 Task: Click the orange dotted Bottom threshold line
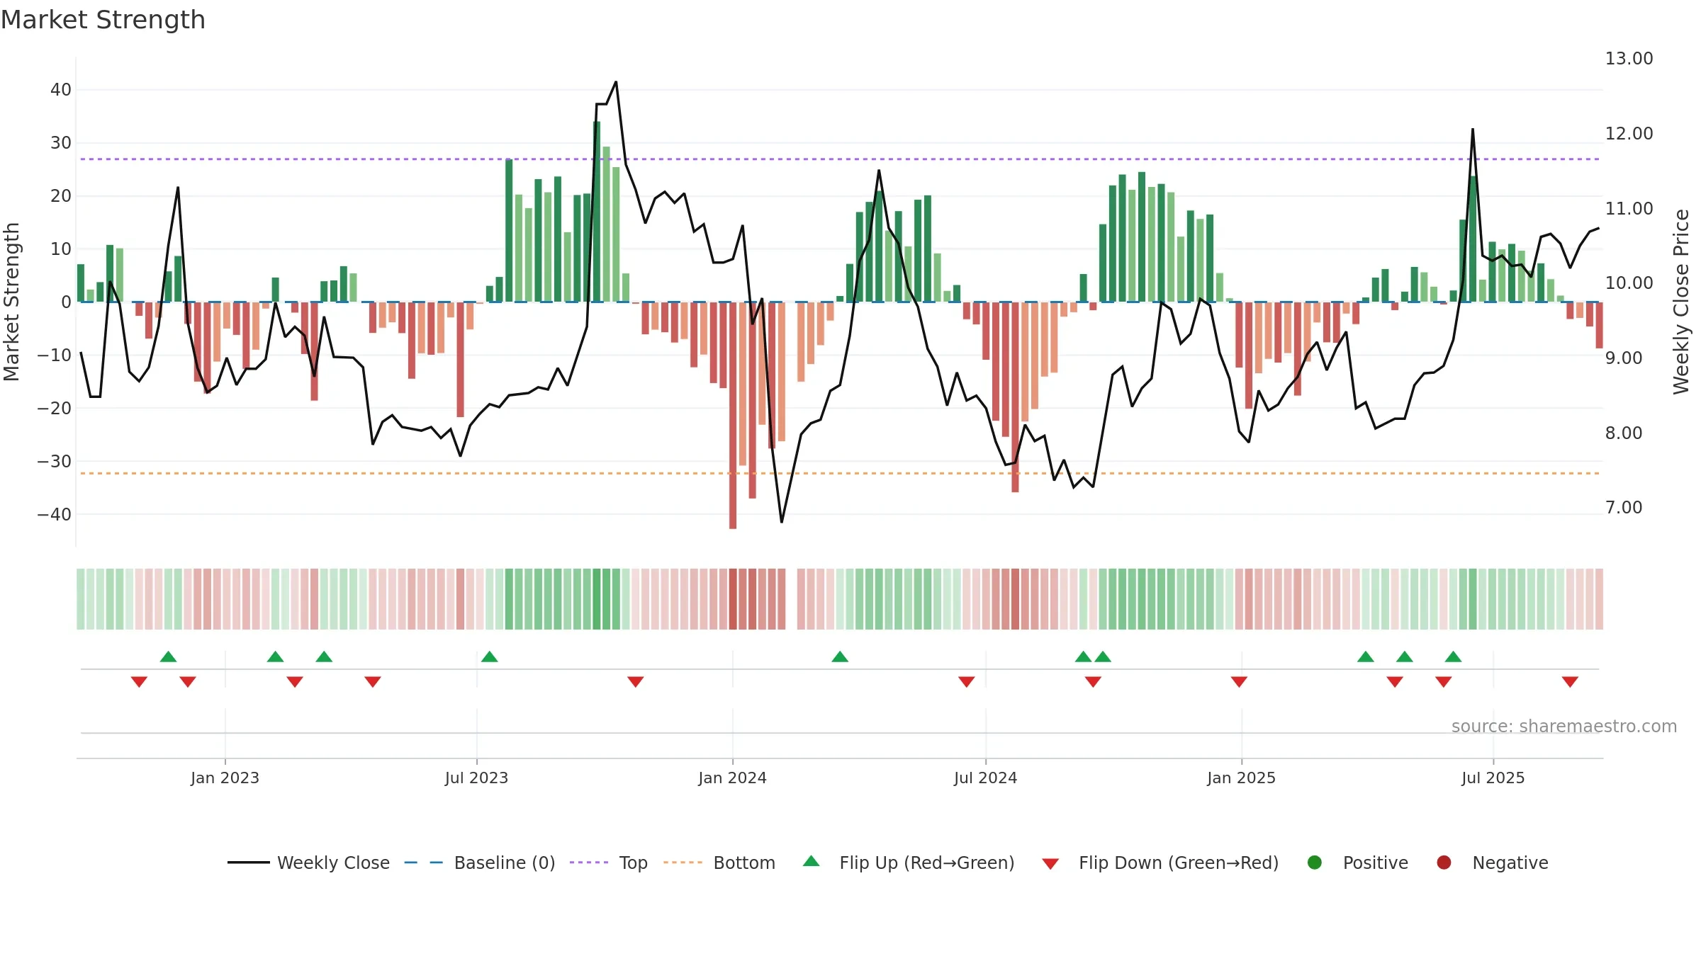pyautogui.click(x=840, y=473)
